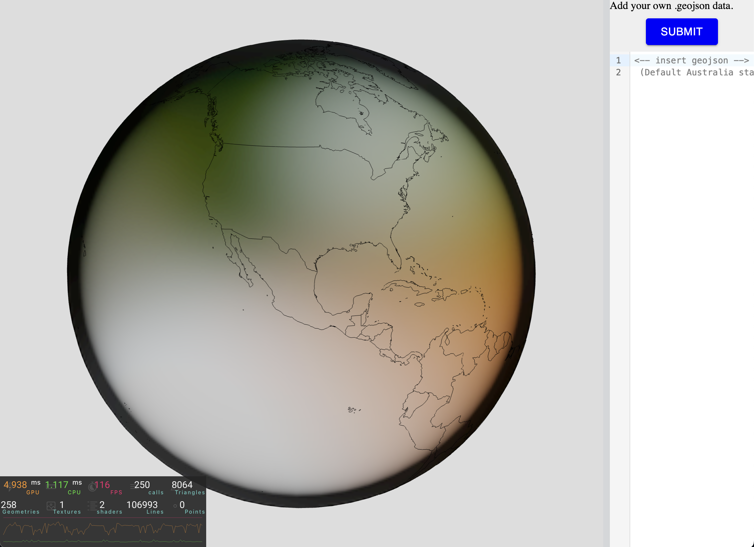This screenshot has width=754, height=547.
Task: Click the draw calls lines icon
Action: tap(132, 486)
